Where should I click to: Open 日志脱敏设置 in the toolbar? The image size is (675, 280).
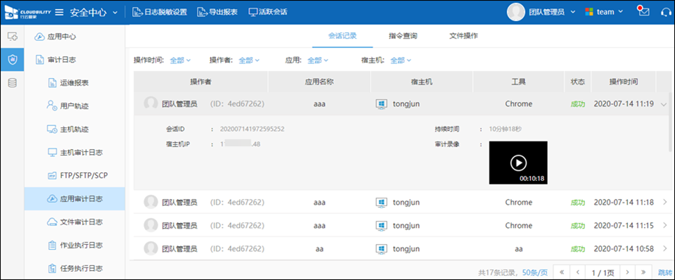160,12
